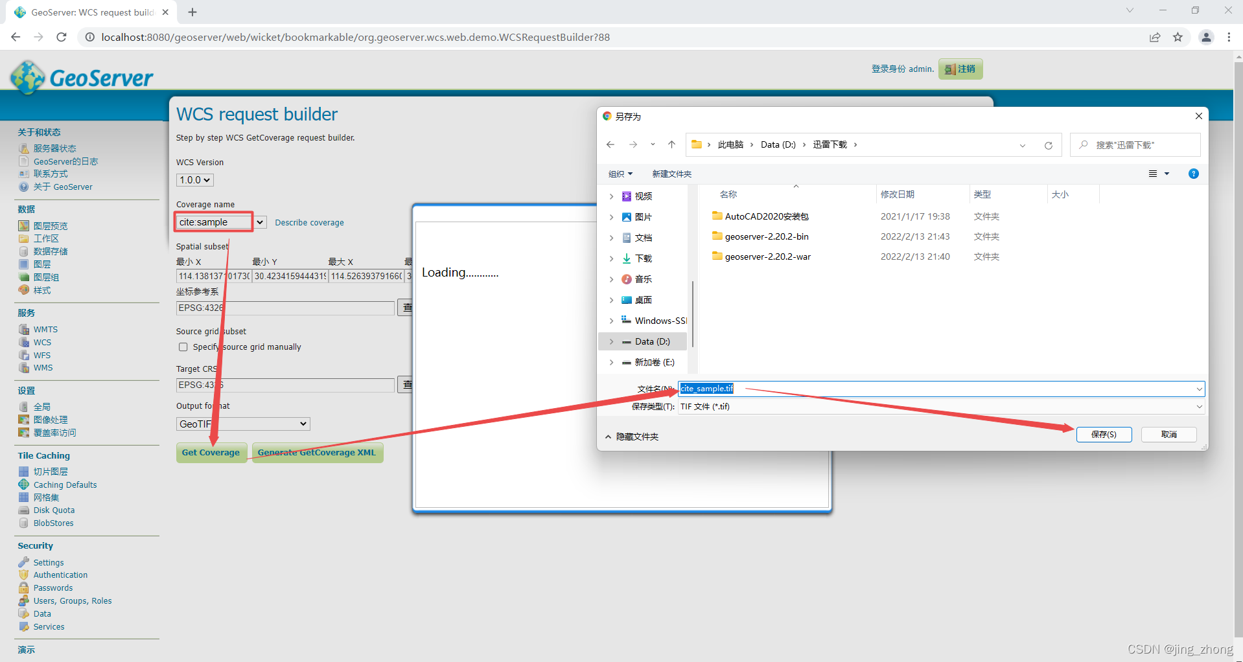1243x662 pixels.
Task: Click the server status icon in sidebar
Action: click(24, 148)
